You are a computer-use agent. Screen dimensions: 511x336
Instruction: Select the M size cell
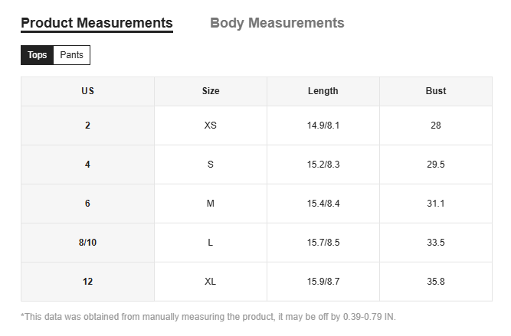(211, 204)
